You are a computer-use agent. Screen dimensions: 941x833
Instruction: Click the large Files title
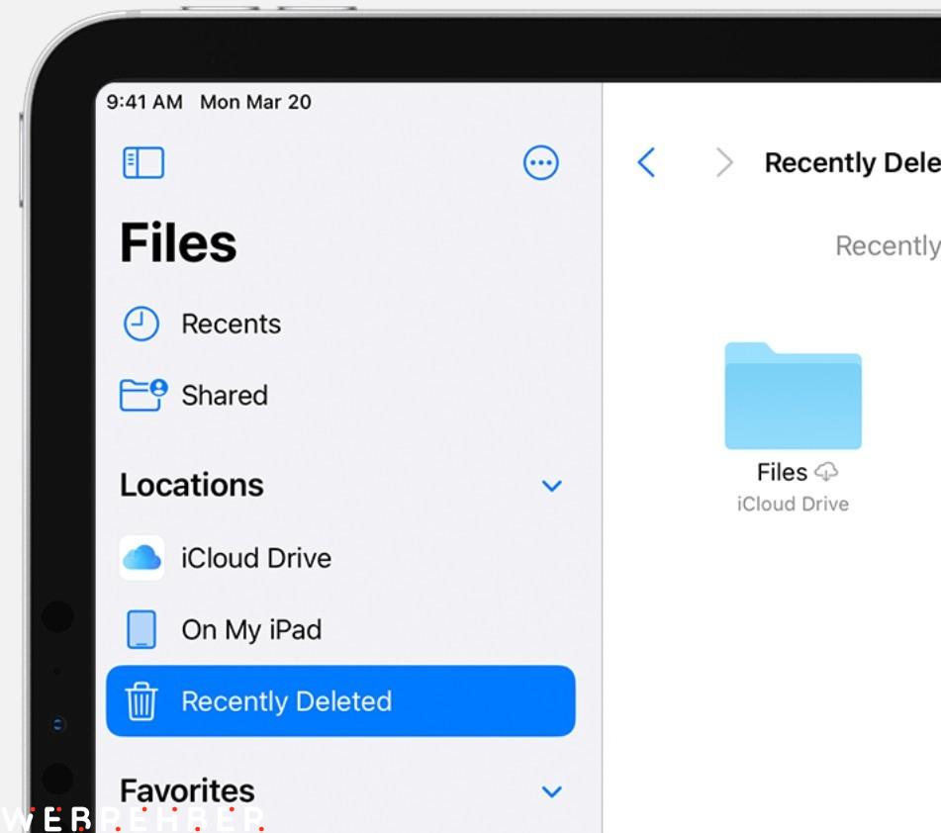pos(178,242)
